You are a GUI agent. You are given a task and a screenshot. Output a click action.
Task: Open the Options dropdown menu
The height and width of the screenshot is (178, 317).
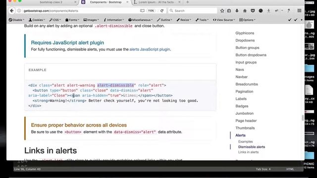[x=247, y=20]
